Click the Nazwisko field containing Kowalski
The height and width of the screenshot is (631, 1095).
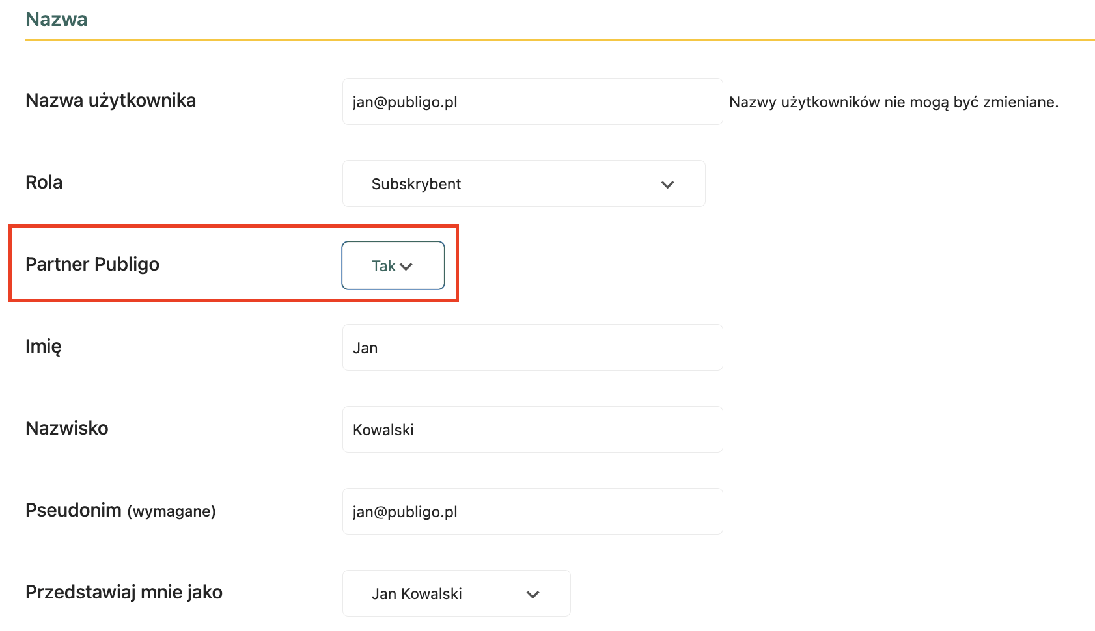[x=532, y=430]
